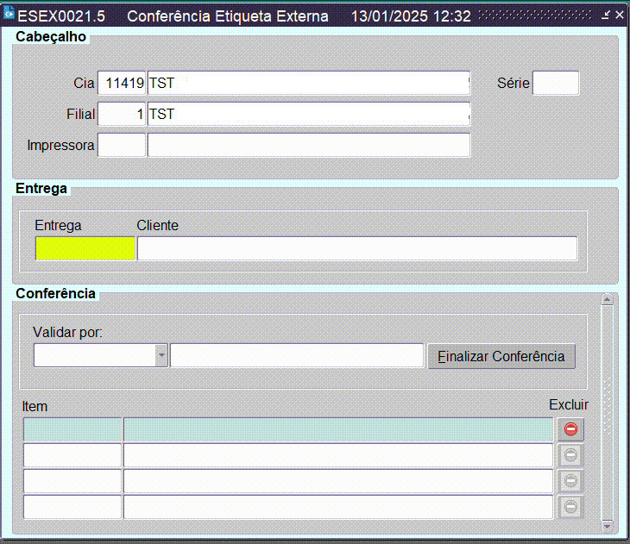
Task: Select the highlighted first Item code cell
Action: tap(72, 429)
